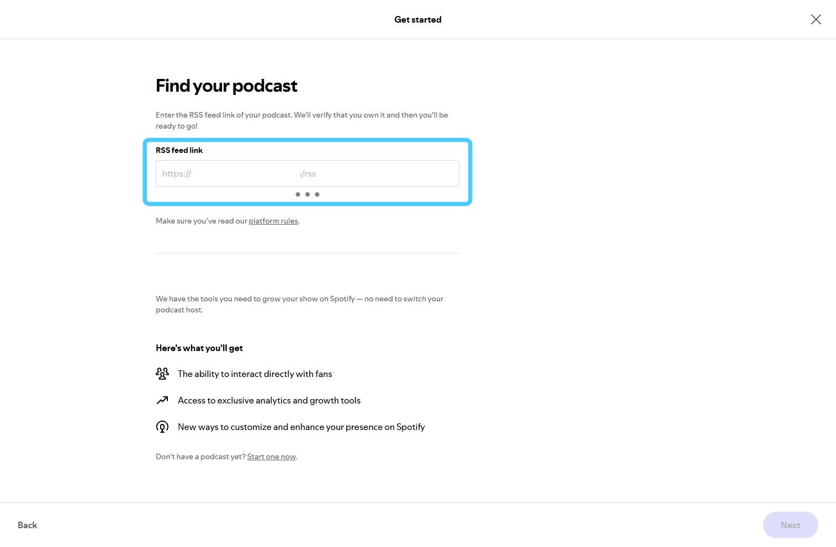Click the Enter the RSS feed instructions paragraph
The height and width of the screenshot is (547, 836).
point(301,120)
